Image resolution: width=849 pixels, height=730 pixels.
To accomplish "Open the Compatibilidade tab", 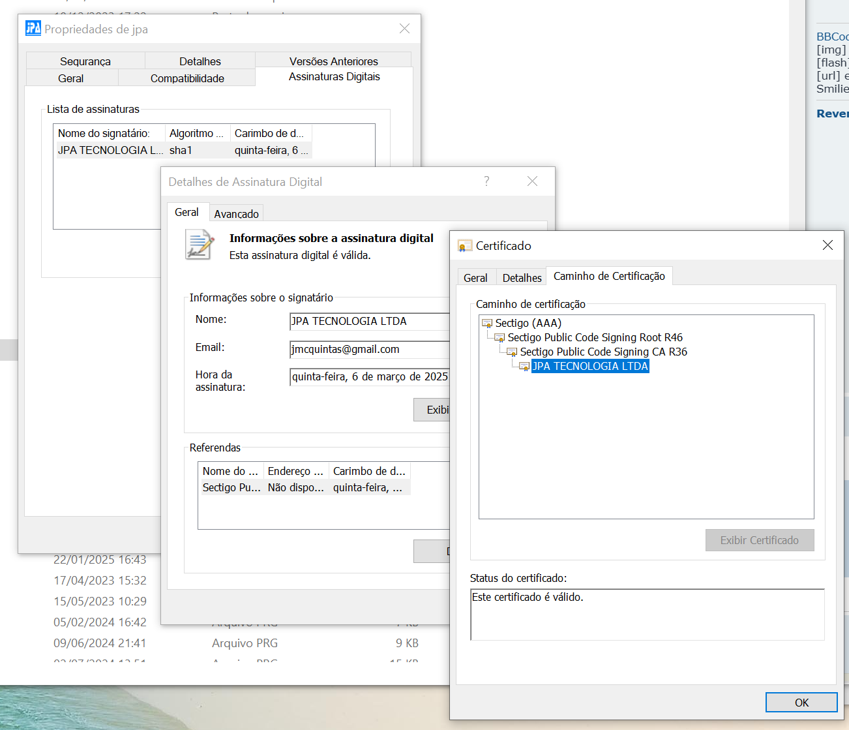I will point(187,78).
